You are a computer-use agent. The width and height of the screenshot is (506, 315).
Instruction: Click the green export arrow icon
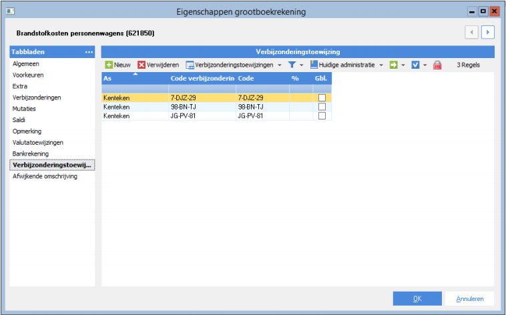pos(393,65)
